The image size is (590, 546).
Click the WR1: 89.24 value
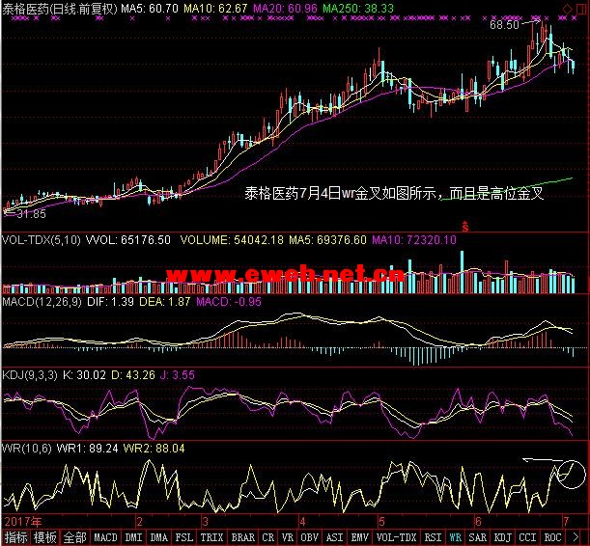(x=87, y=449)
